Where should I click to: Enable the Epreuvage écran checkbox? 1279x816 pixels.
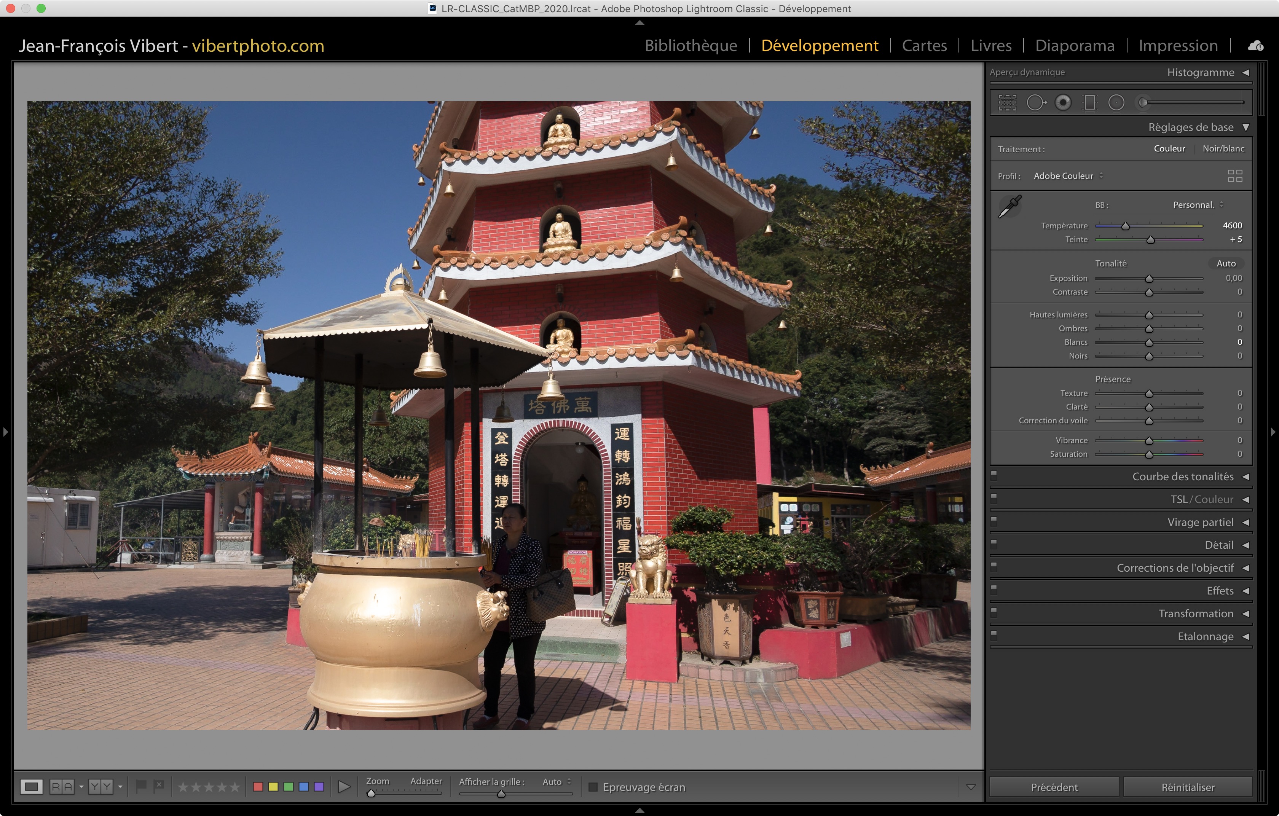(x=593, y=787)
